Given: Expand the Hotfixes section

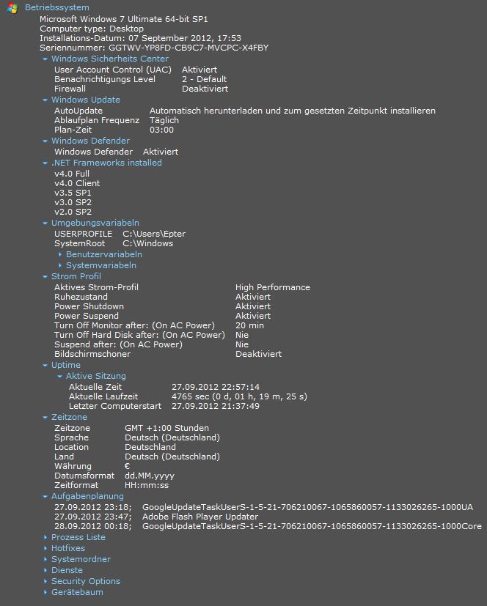Looking at the screenshot, I should coord(68,548).
